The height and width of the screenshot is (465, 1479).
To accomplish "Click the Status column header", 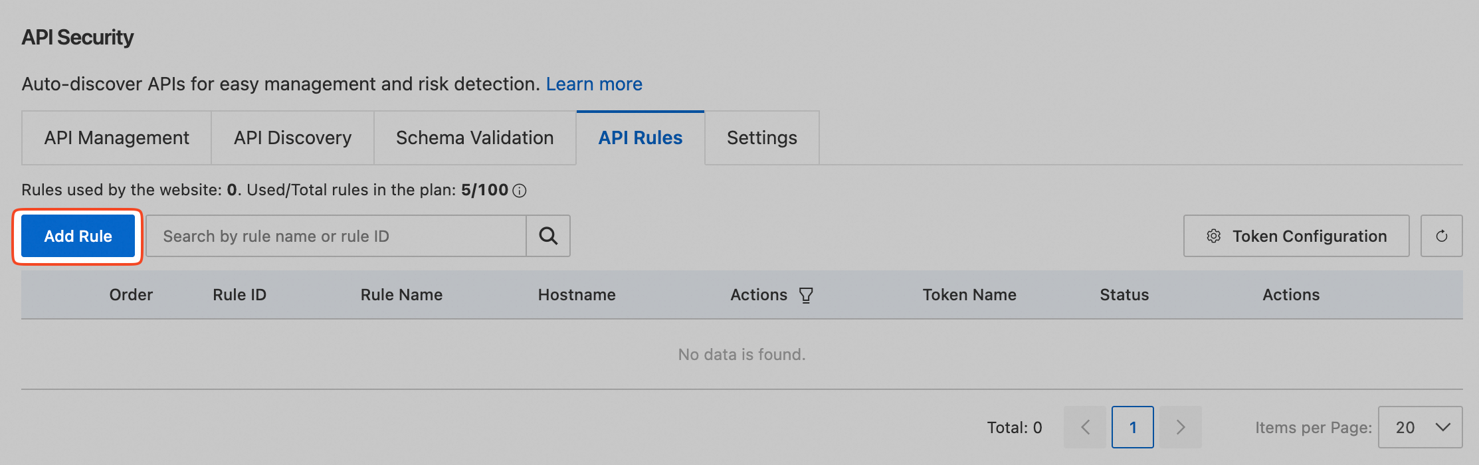I will (1124, 295).
